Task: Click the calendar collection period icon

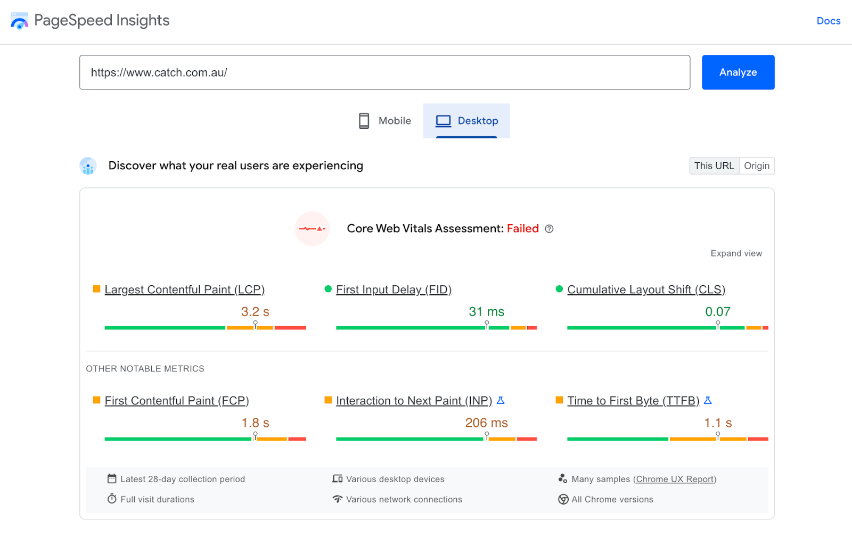Action: (x=112, y=478)
